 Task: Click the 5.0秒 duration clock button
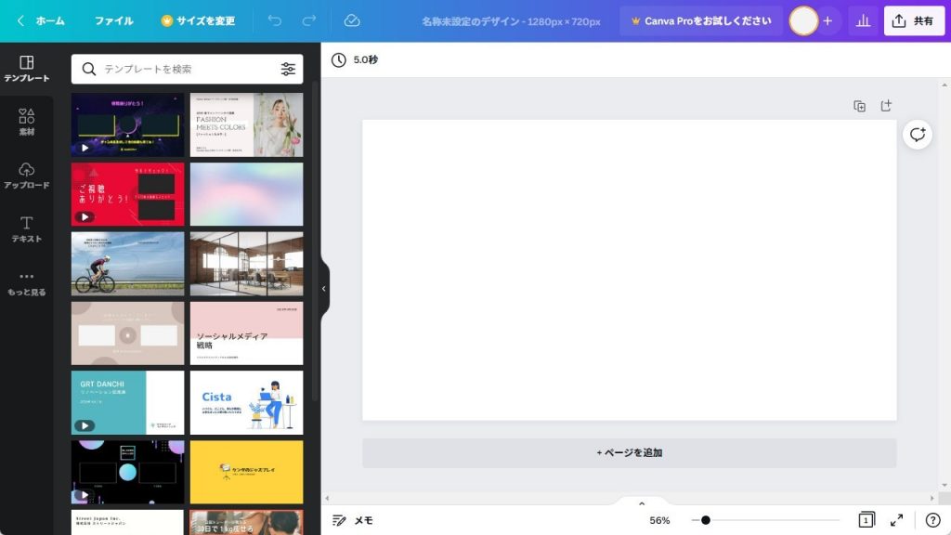pos(355,60)
